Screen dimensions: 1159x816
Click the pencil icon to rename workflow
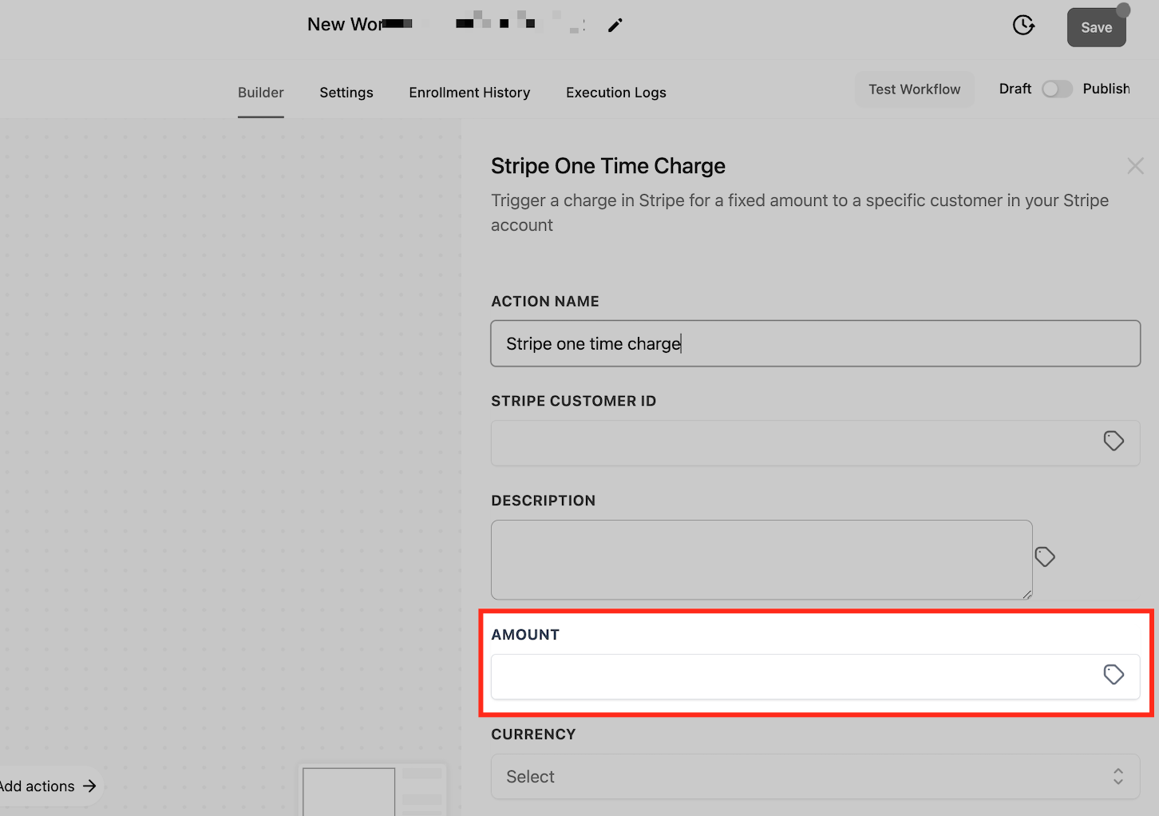[x=615, y=26]
